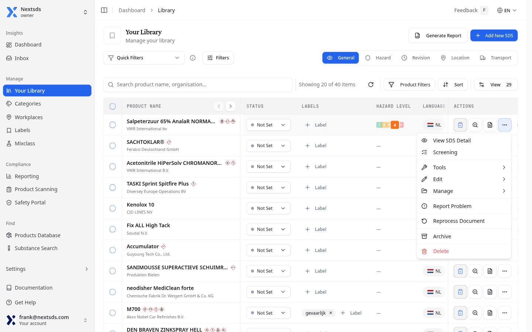
Task: Switch to the Revision tab
Action: click(416, 58)
